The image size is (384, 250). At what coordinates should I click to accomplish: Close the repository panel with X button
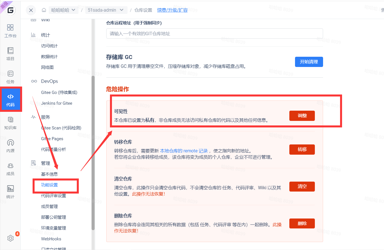pyautogui.click(x=31, y=10)
